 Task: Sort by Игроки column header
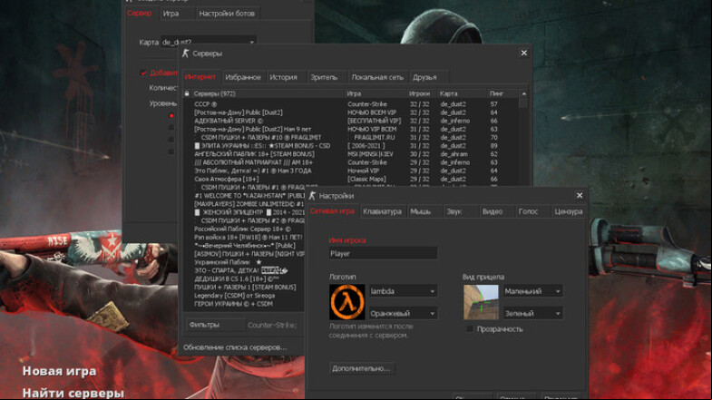(422, 93)
